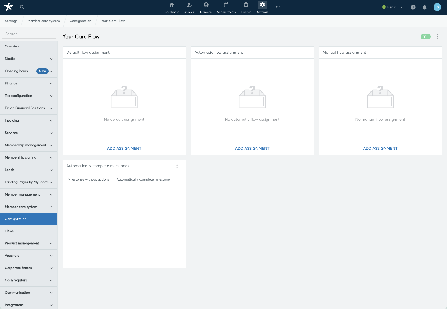447x309 pixels.
Task: Expand Landing Pages by MySports section
Action: click(29, 182)
